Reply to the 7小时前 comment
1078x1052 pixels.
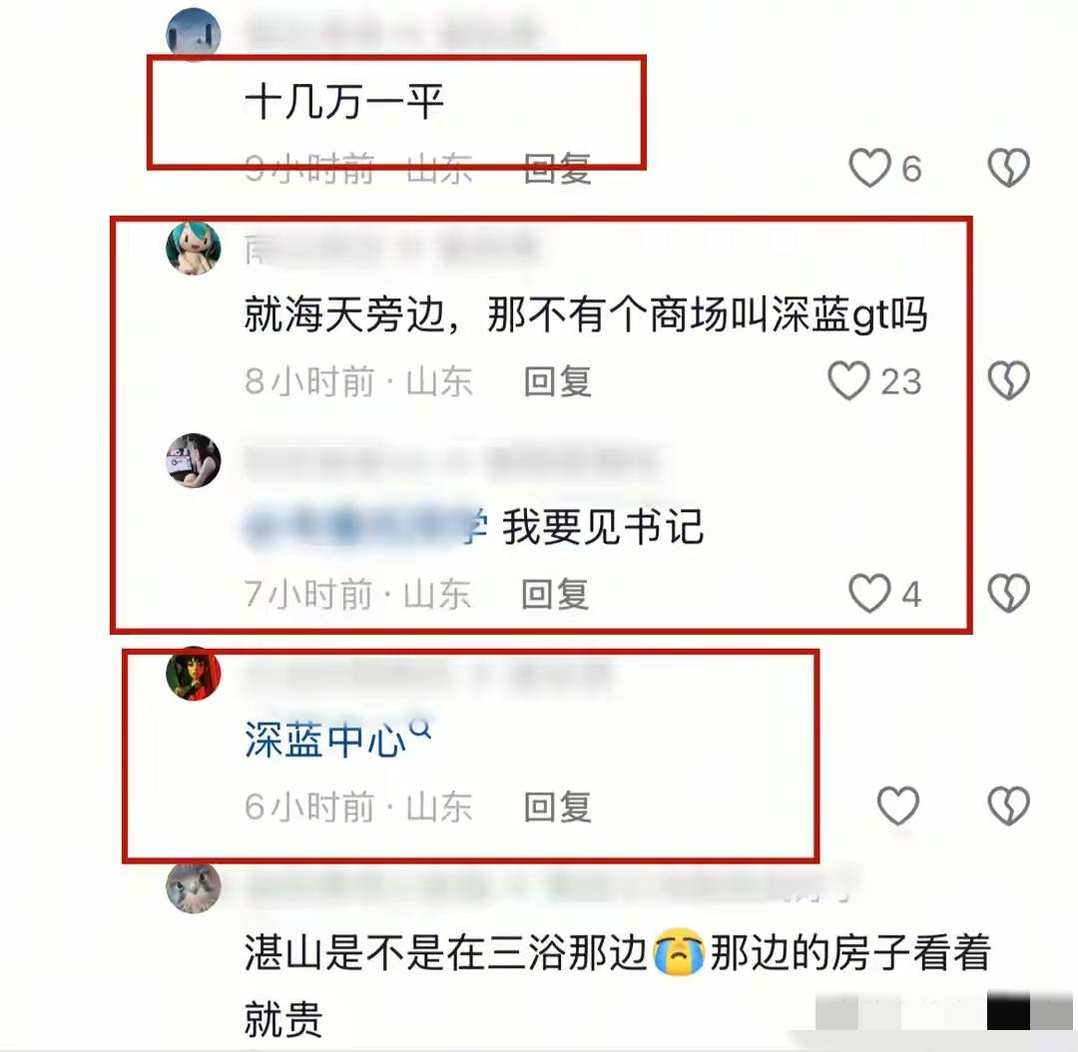555,595
